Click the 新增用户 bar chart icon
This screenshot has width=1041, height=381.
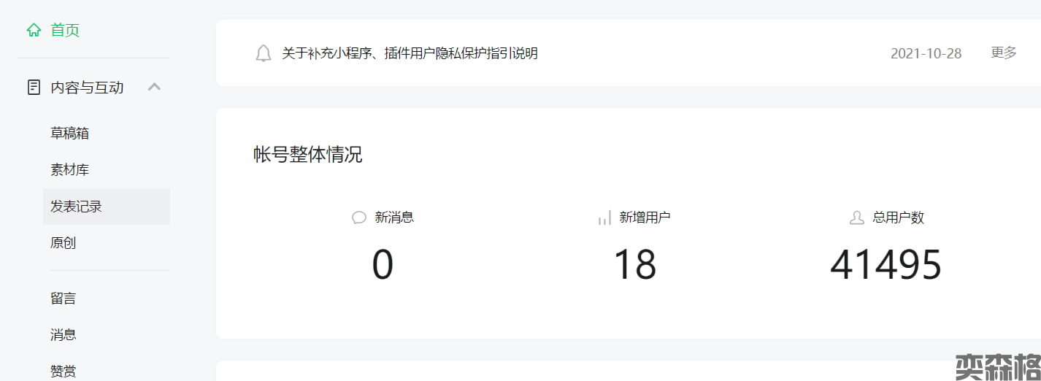[604, 218]
